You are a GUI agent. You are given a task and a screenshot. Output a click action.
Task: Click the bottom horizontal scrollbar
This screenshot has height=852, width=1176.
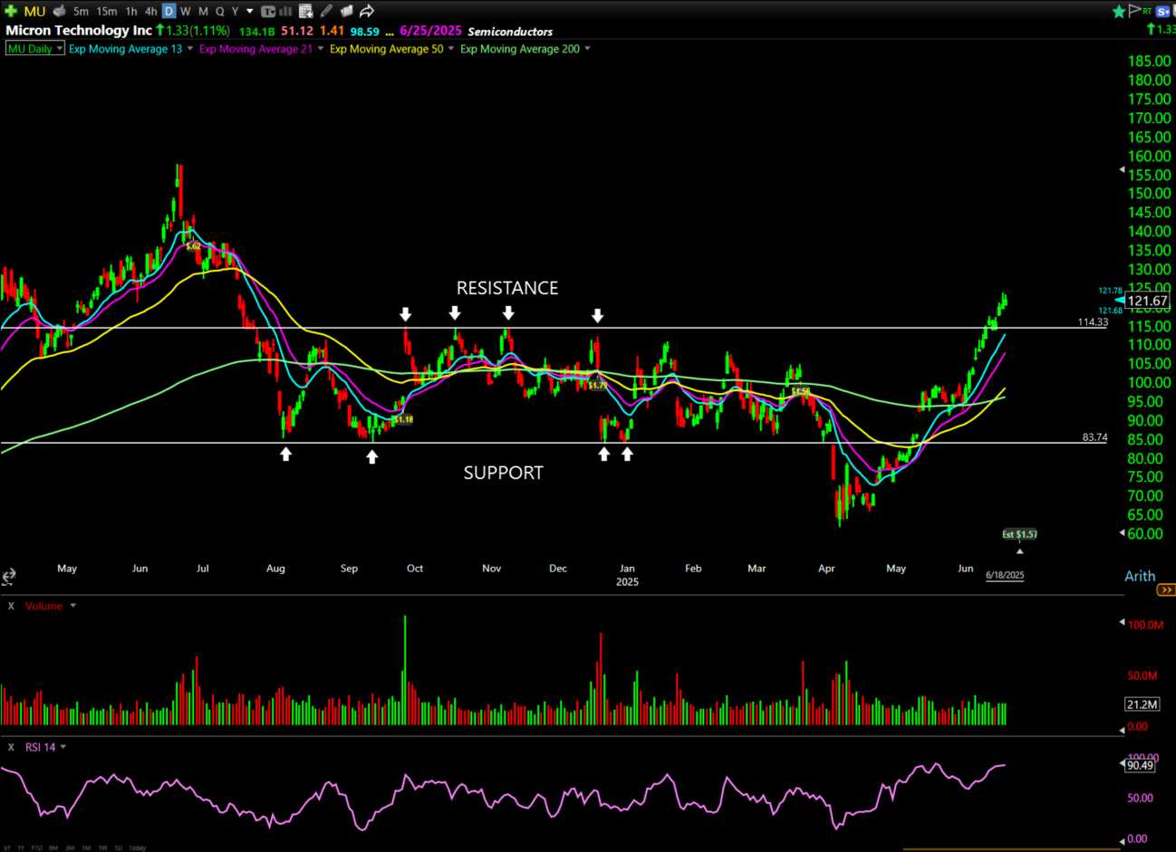1012,849
